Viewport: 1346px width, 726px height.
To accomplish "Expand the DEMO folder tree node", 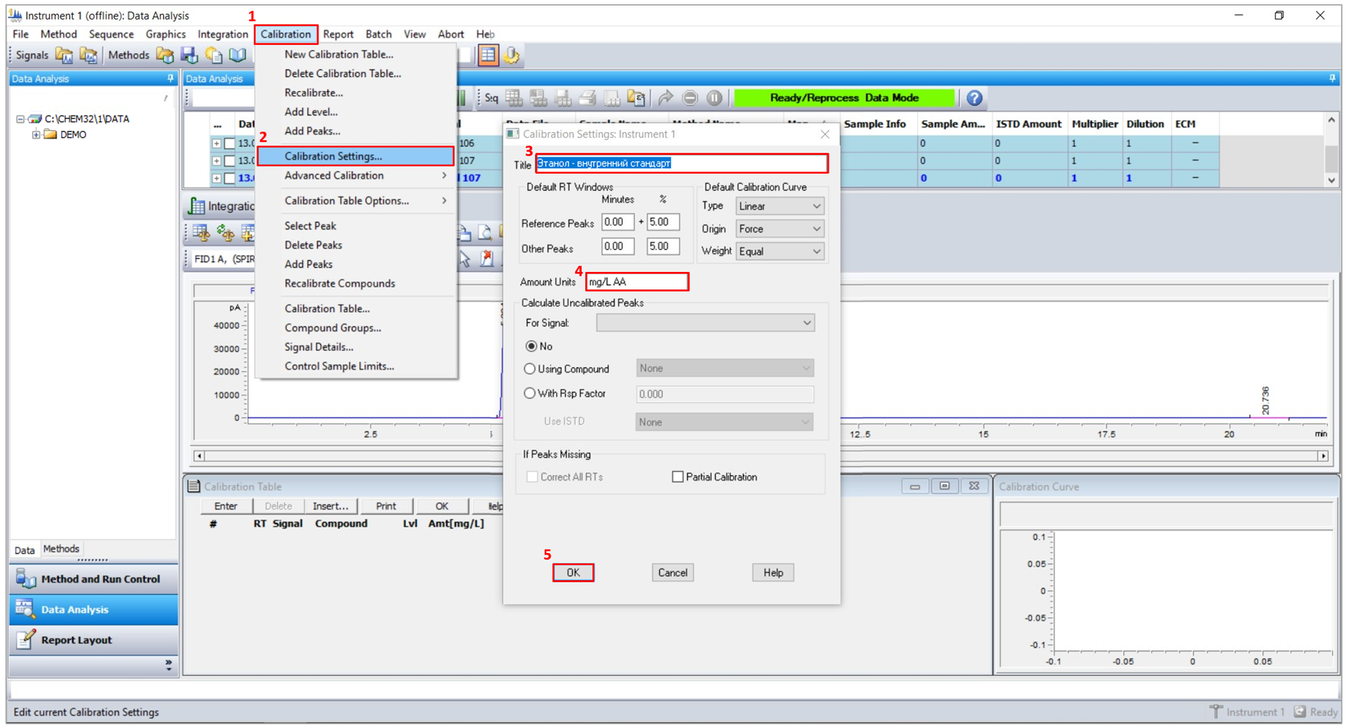I will pyautogui.click(x=36, y=135).
